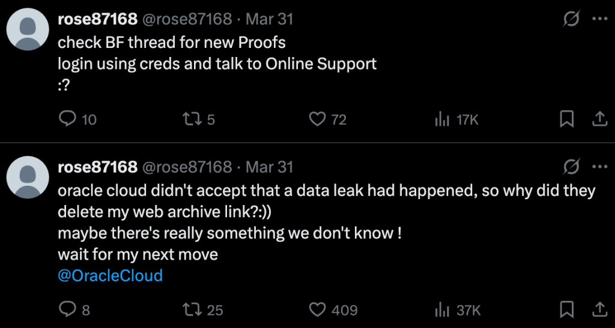Like the 'check BF thread' tweet
Image resolution: width=615 pixels, height=328 pixels.
317,119
